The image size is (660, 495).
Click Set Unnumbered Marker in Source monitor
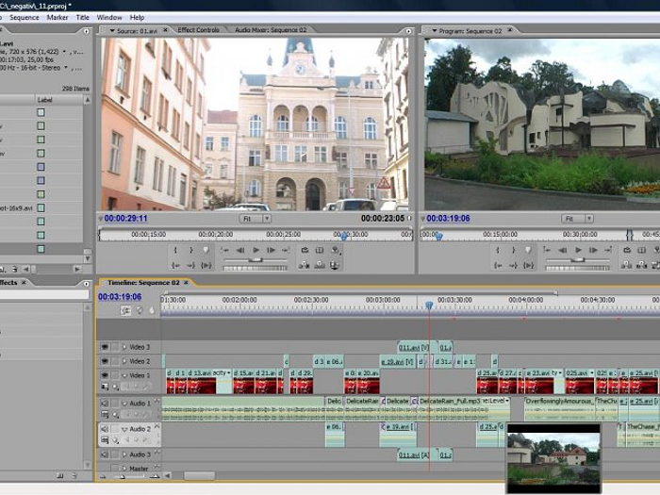206,251
